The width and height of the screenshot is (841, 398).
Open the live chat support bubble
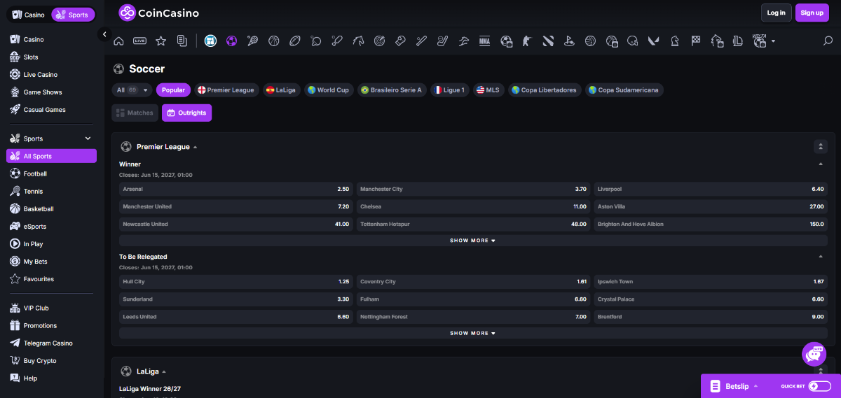click(814, 354)
